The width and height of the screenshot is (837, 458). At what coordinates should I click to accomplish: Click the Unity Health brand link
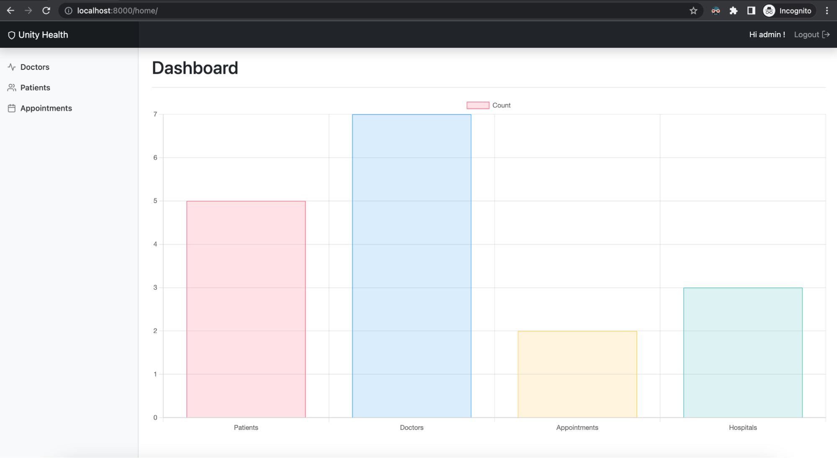point(43,35)
